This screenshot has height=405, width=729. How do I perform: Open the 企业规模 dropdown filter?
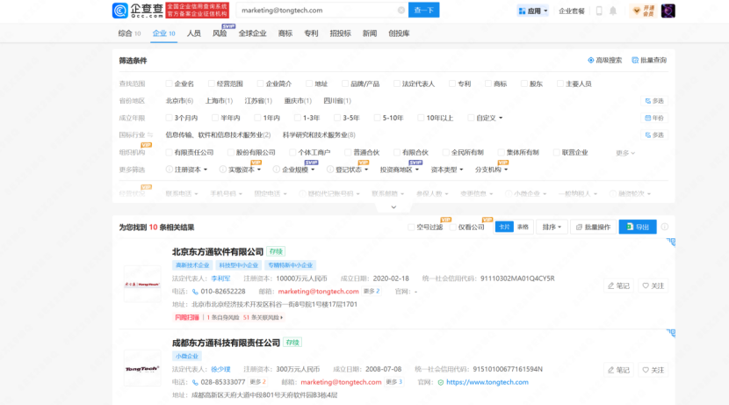tap(299, 170)
